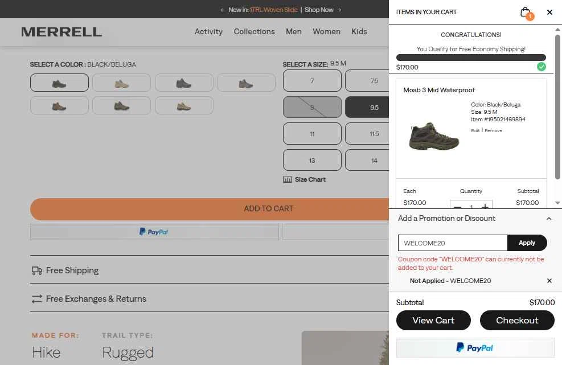
Task: Select last shoe color in second row
Action: pyautogui.click(x=184, y=105)
